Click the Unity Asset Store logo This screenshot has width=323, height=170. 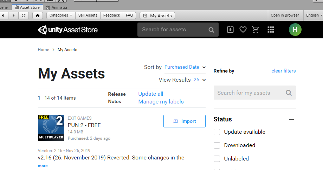pyautogui.click(x=68, y=30)
